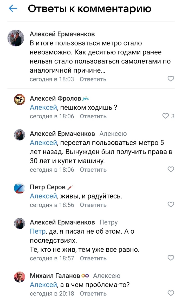Open Петр Серов's profile picture
The image size is (182, 302).
[x=19, y=188]
